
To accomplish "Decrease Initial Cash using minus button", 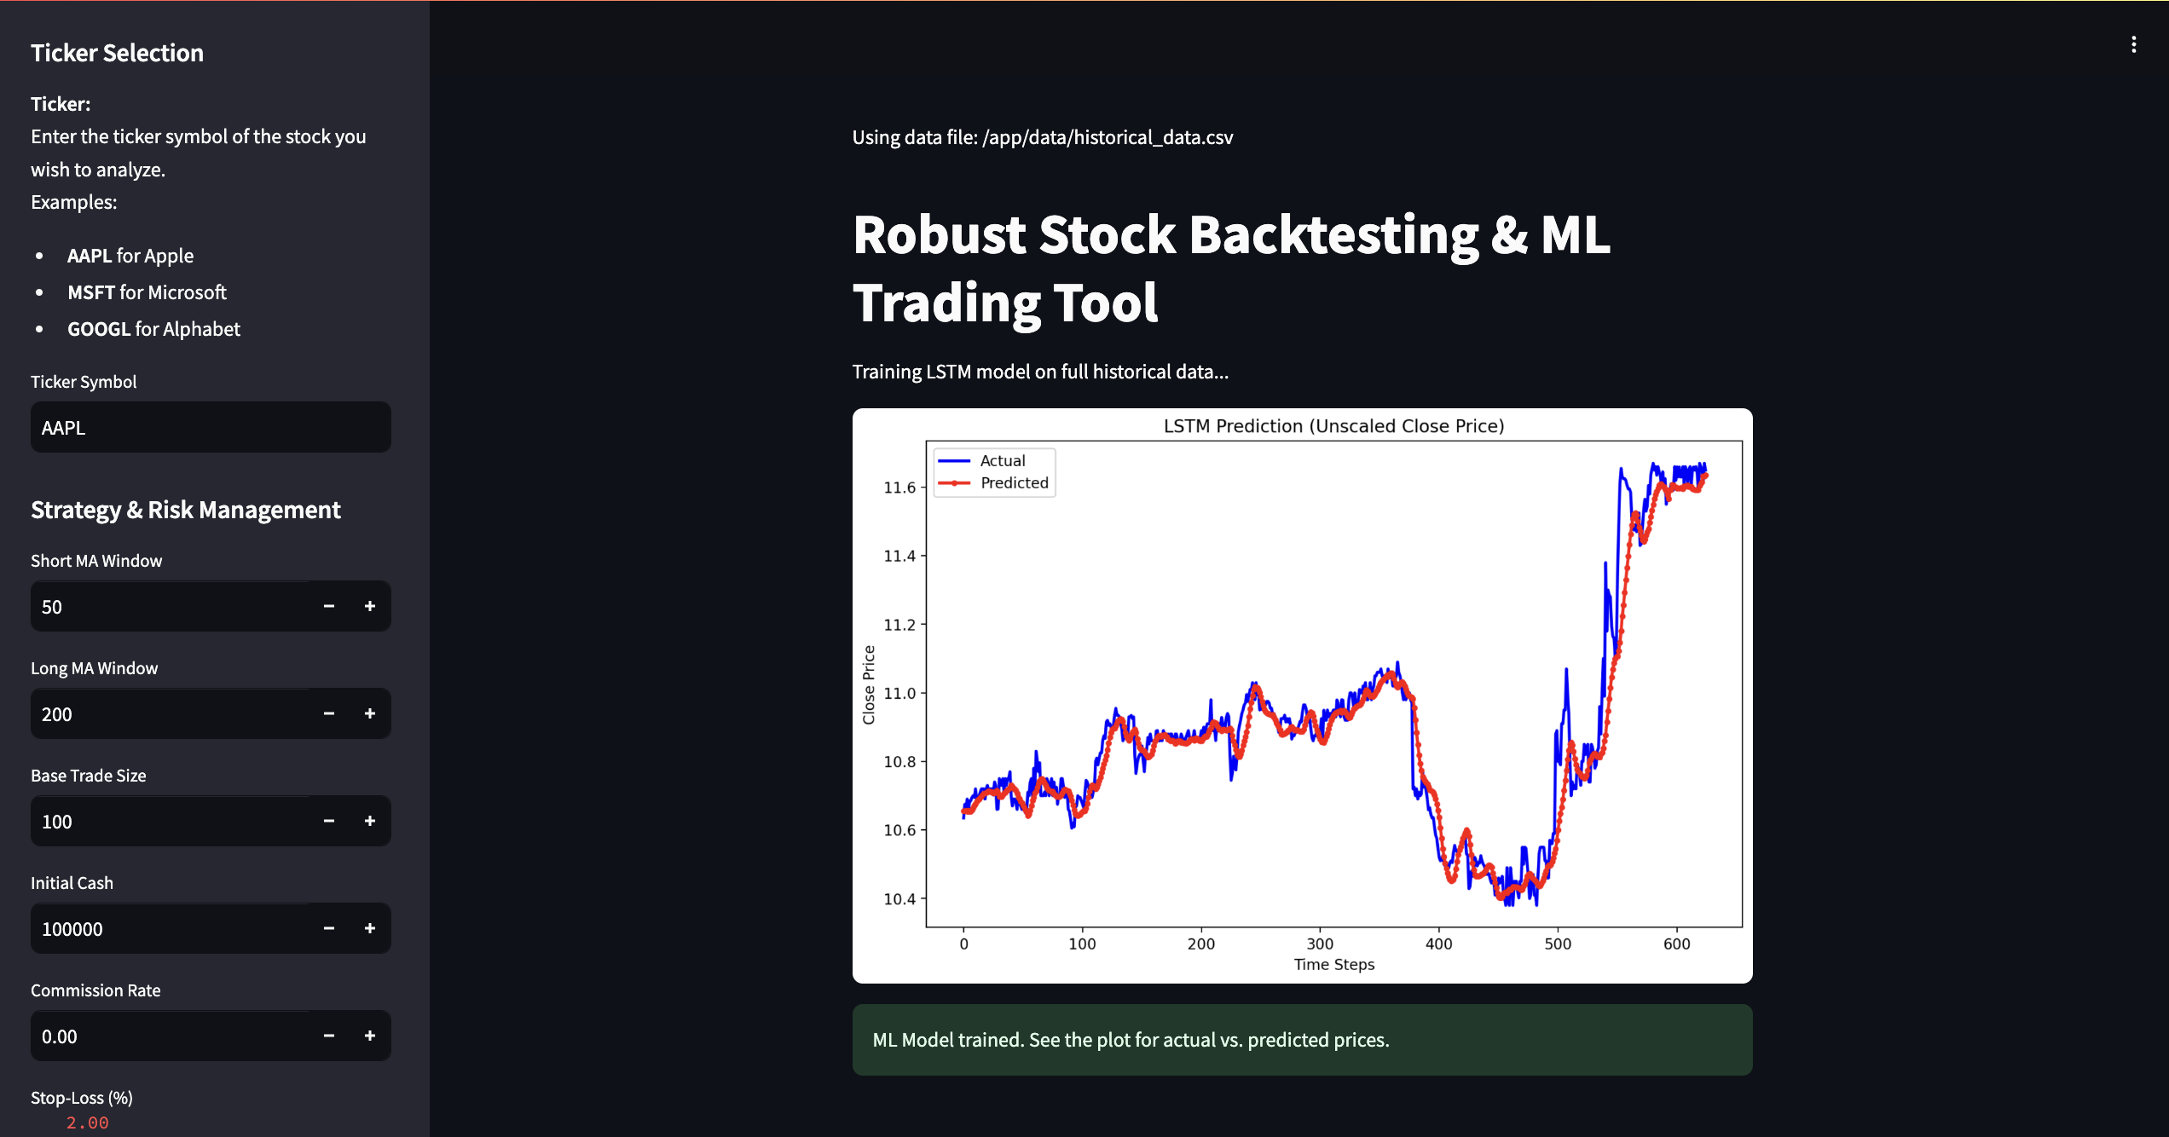I will [x=329, y=928].
